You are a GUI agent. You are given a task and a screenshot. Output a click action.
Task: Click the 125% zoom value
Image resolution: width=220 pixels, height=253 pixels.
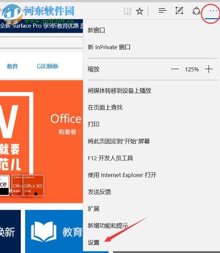coord(192,70)
